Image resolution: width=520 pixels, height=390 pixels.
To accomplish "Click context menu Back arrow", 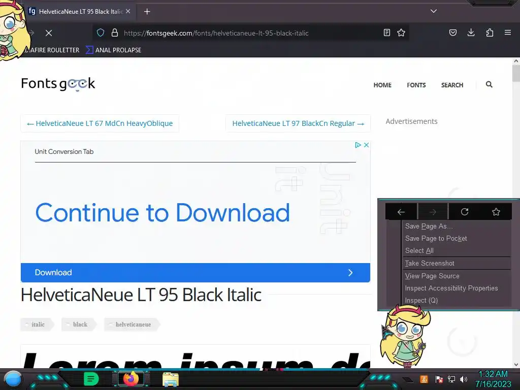I will pos(401,212).
